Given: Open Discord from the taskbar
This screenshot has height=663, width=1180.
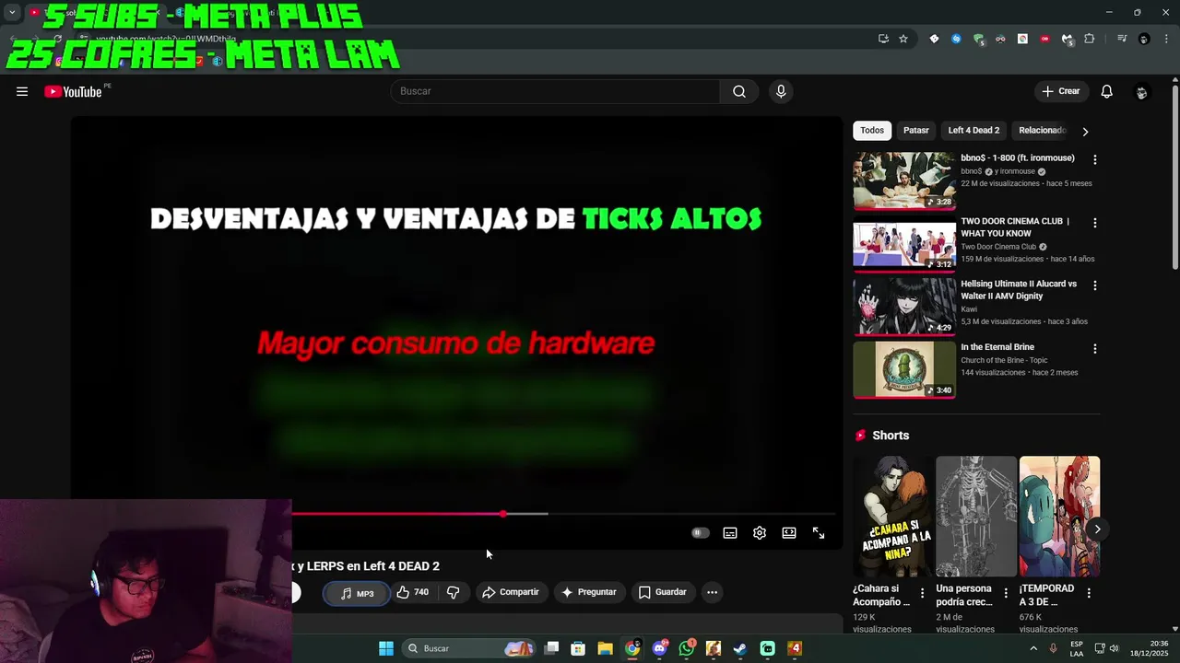Looking at the screenshot, I should click(x=659, y=648).
